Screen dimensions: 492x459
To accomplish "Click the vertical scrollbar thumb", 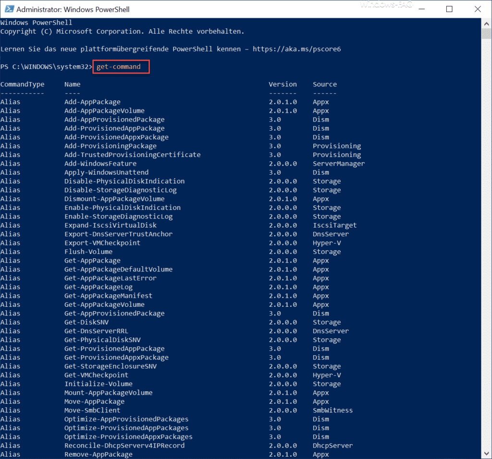I will point(486,34).
